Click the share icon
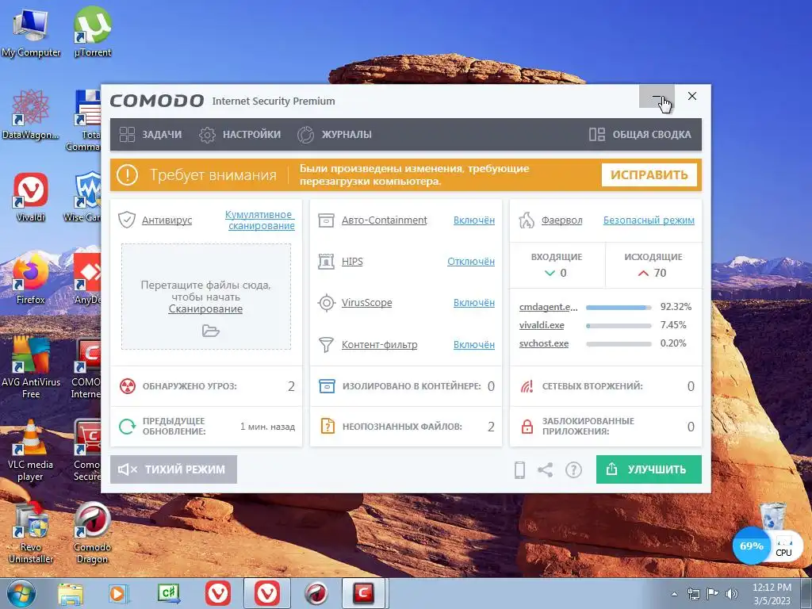The image size is (812, 609). 546,469
